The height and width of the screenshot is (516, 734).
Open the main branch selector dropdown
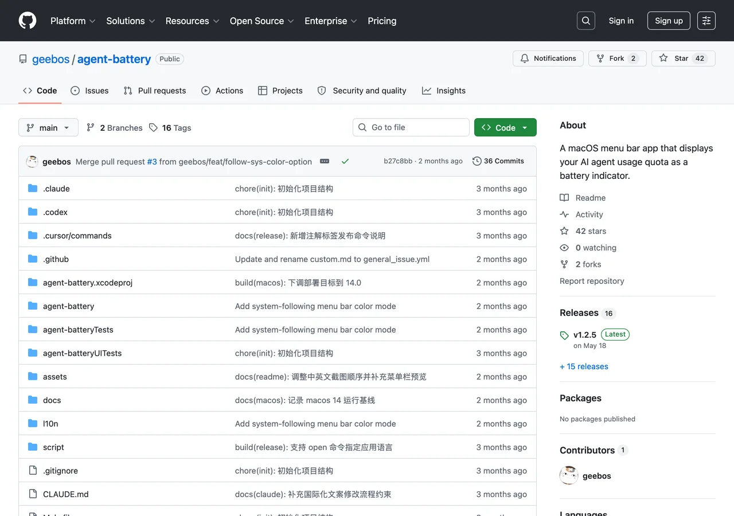48,128
